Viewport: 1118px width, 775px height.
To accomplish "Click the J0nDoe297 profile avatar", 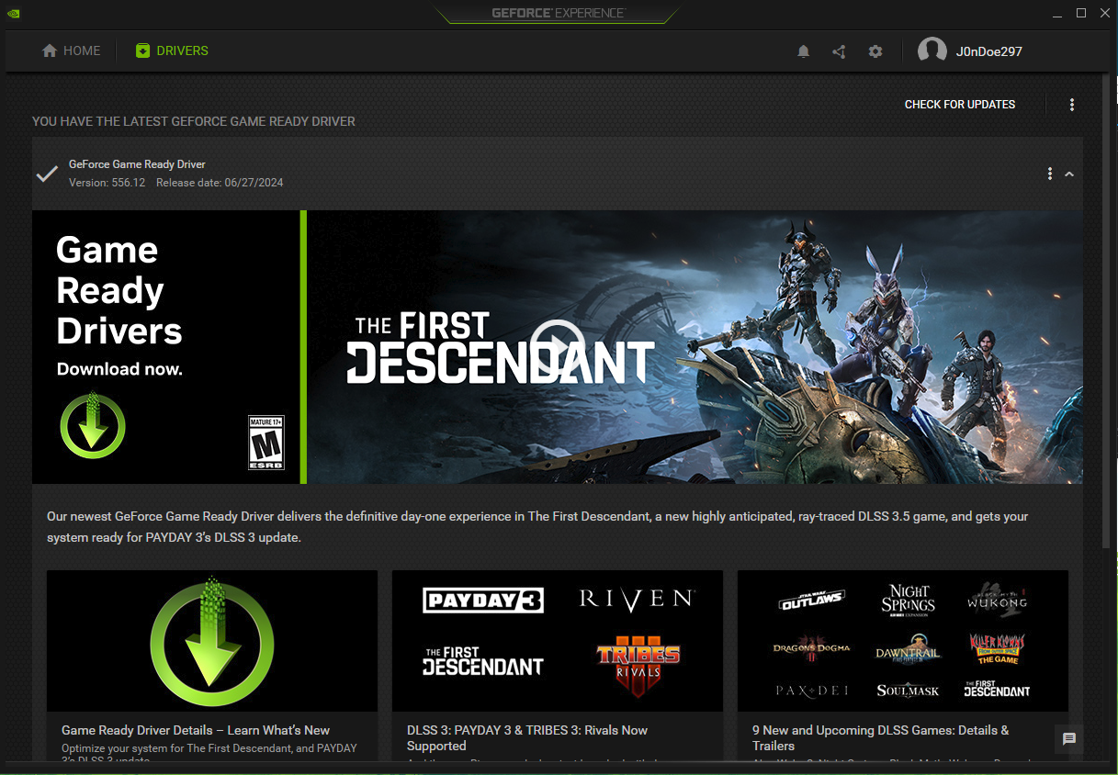I will [932, 51].
